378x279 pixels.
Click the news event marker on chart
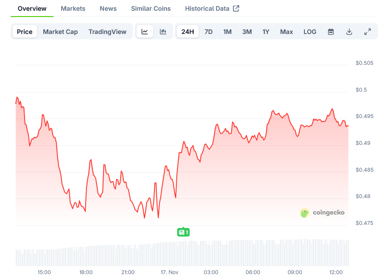pyautogui.click(x=183, y=232)
